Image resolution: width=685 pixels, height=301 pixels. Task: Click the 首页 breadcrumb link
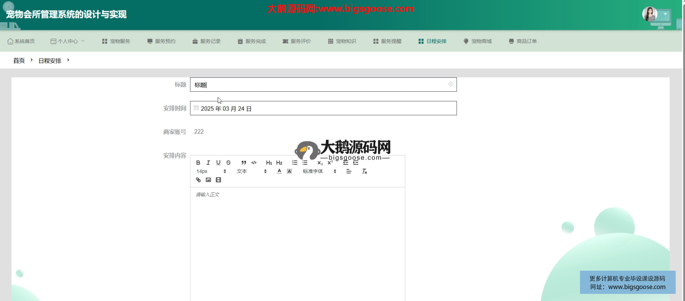tap(19, 61)
